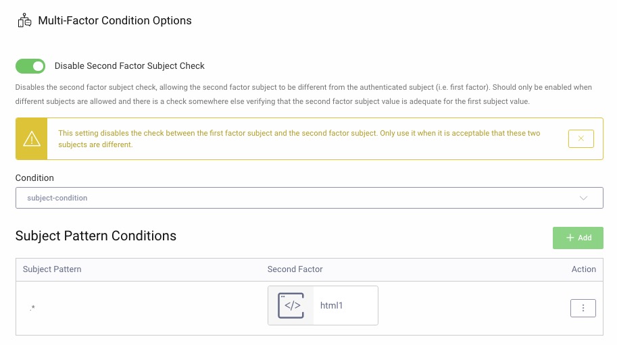Viewport: 617px width, 345px height.
Task: Click the green Add button
Action: (578, 238)
